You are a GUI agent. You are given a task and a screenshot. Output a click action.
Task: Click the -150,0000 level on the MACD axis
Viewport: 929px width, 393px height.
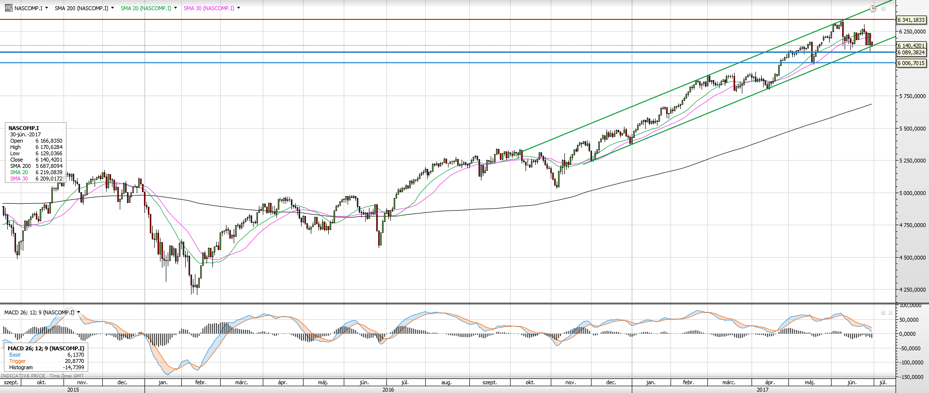[x=911, y=377]
